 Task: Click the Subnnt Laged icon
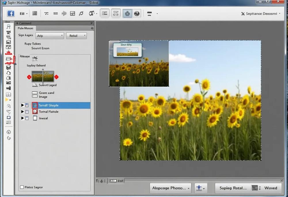click(x=35, y=85)
